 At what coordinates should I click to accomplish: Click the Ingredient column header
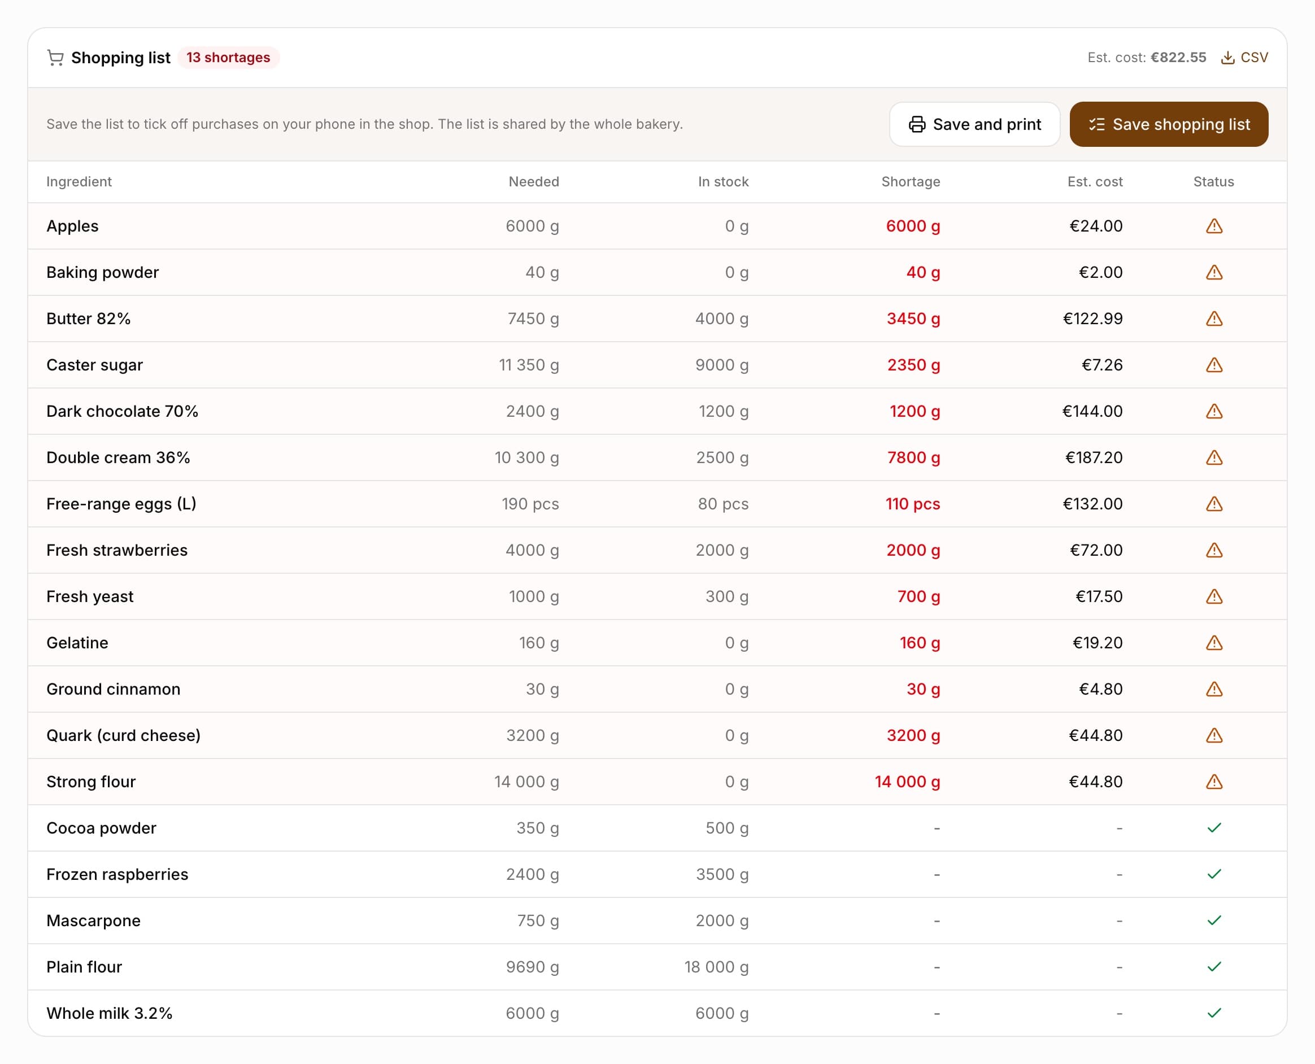79,182
